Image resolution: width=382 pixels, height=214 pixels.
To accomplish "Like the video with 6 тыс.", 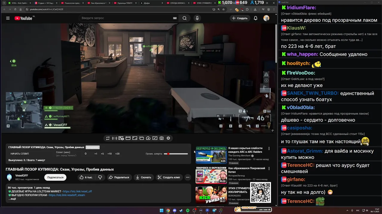I will (x=86, y=177).
